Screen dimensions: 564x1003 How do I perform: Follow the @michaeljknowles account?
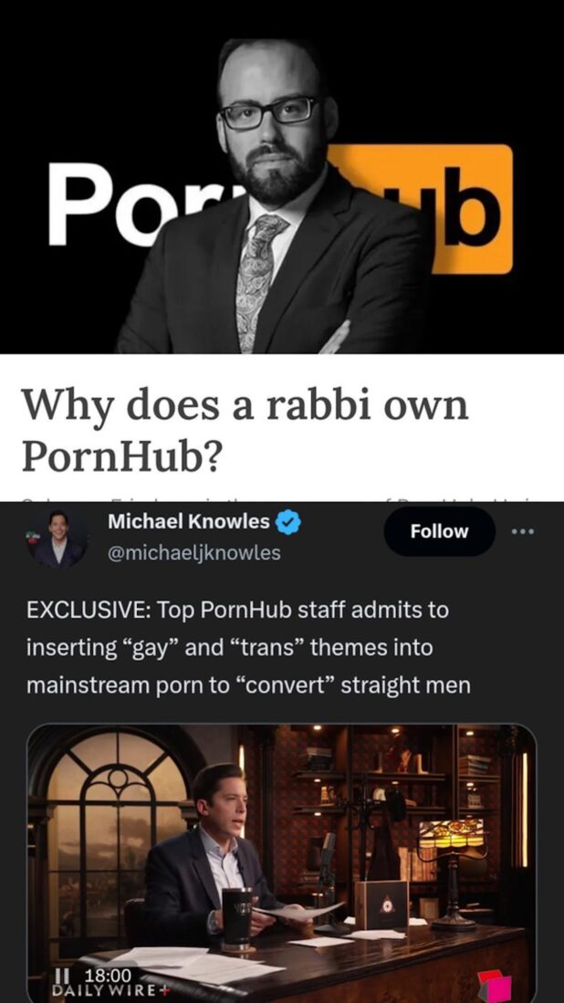(439, 531)
